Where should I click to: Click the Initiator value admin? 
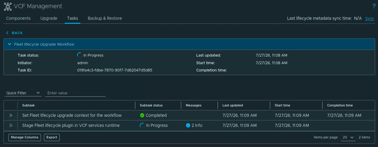coord(83,63)
